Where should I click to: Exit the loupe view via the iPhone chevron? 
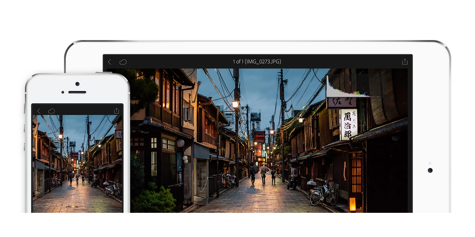click(x=38, y=111)
